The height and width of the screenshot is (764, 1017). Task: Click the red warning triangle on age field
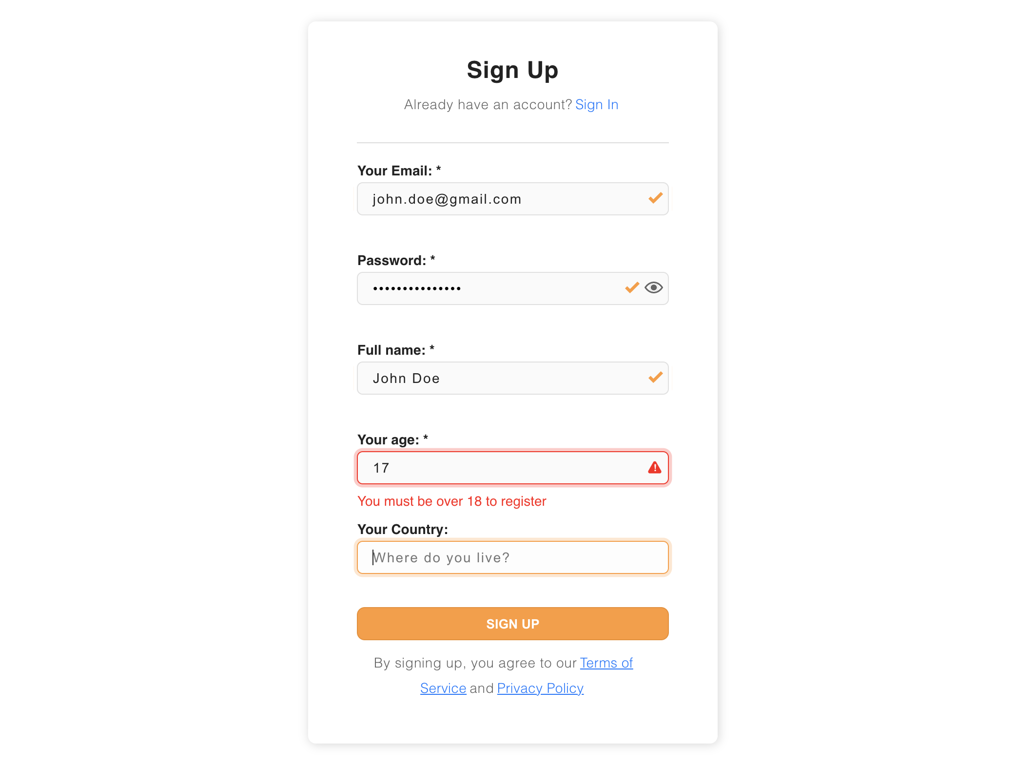[654, 468]
